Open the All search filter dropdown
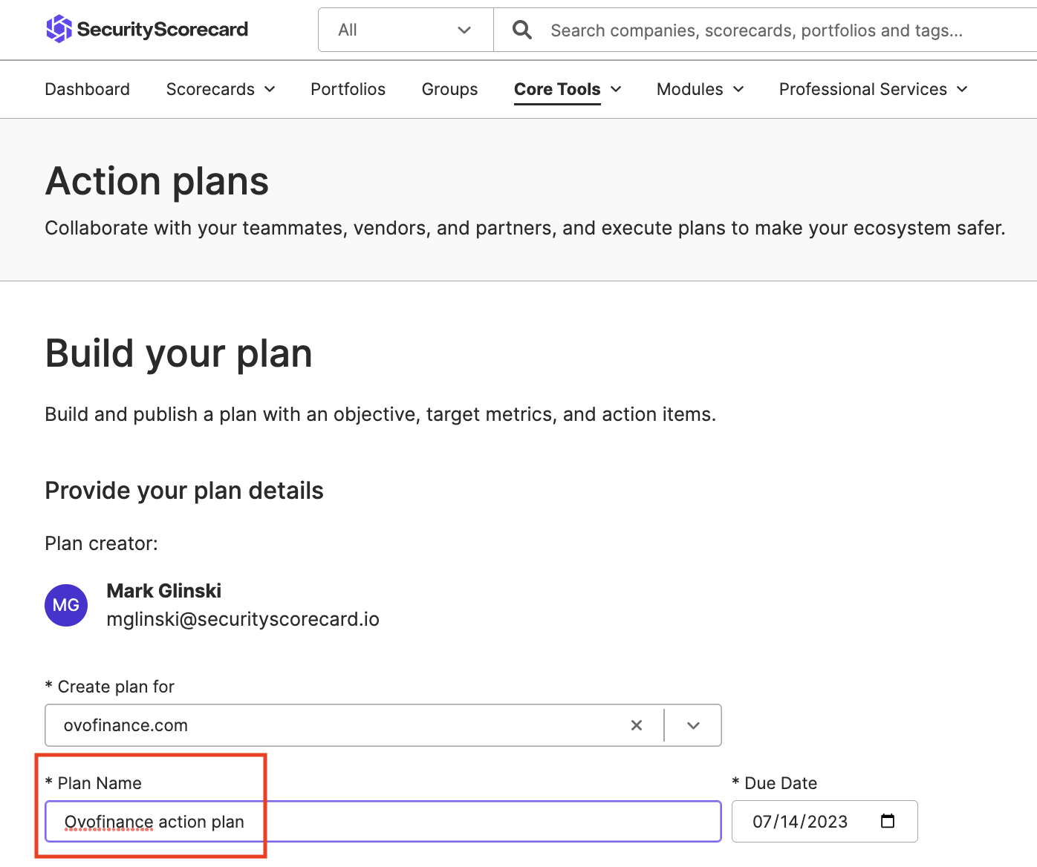The width and height of the screenshot is (1037, 867). click(406, 30)
